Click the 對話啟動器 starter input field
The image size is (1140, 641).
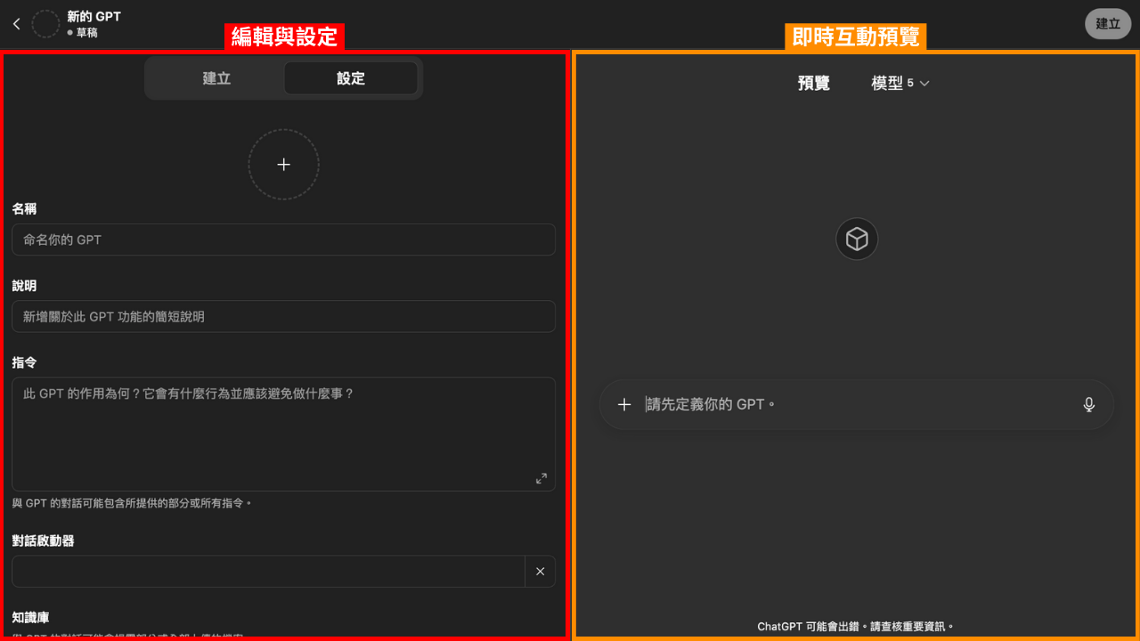click(x=268, y=572)
